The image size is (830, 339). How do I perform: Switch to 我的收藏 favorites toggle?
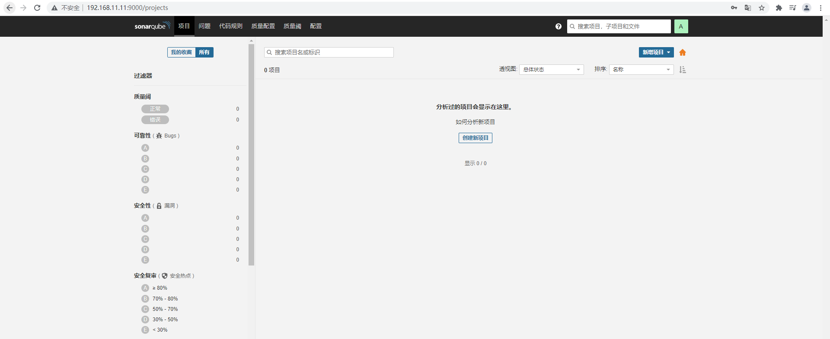pos(181,52)
